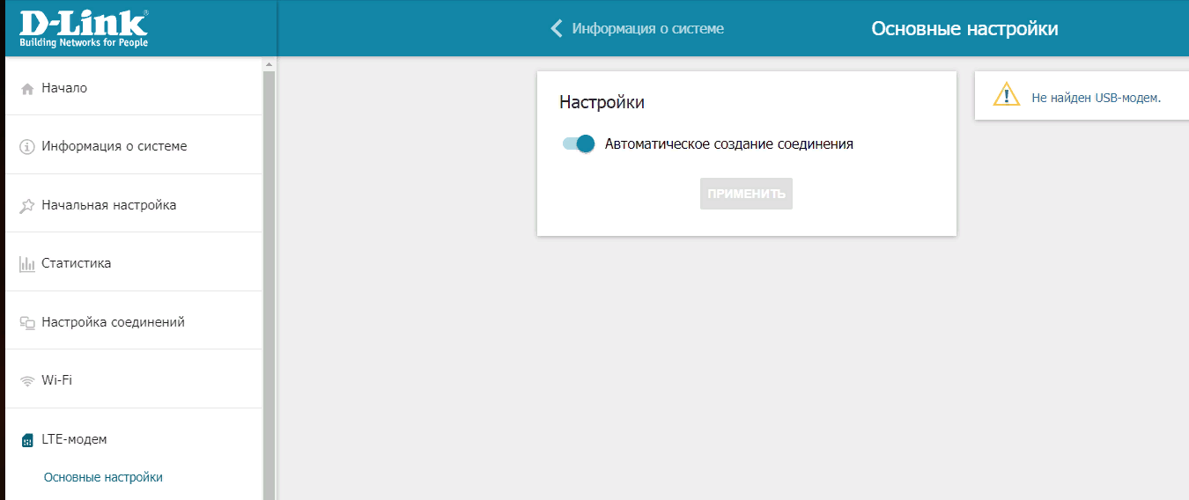The height and width of the screenshot is (500, 1189).
Task: Click the pin icon for Начальная настройка
Action: click(x=27, y=206)
